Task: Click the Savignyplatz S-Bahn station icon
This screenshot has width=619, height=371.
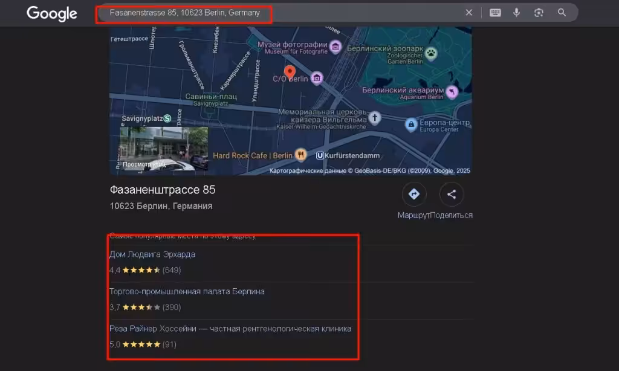Action: 167,118
